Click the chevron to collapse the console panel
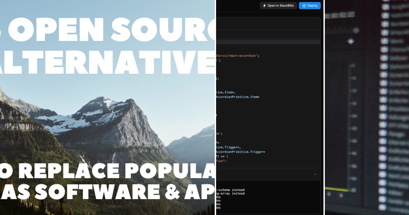The width and height of the screenshot is (409, 215). pos(315,174)
